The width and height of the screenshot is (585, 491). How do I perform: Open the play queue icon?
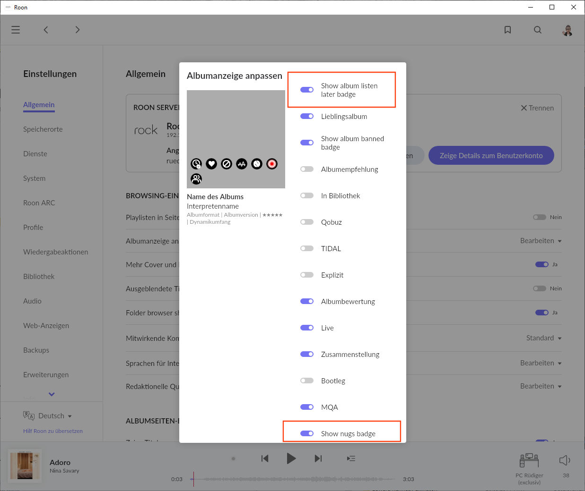[351, 458]
